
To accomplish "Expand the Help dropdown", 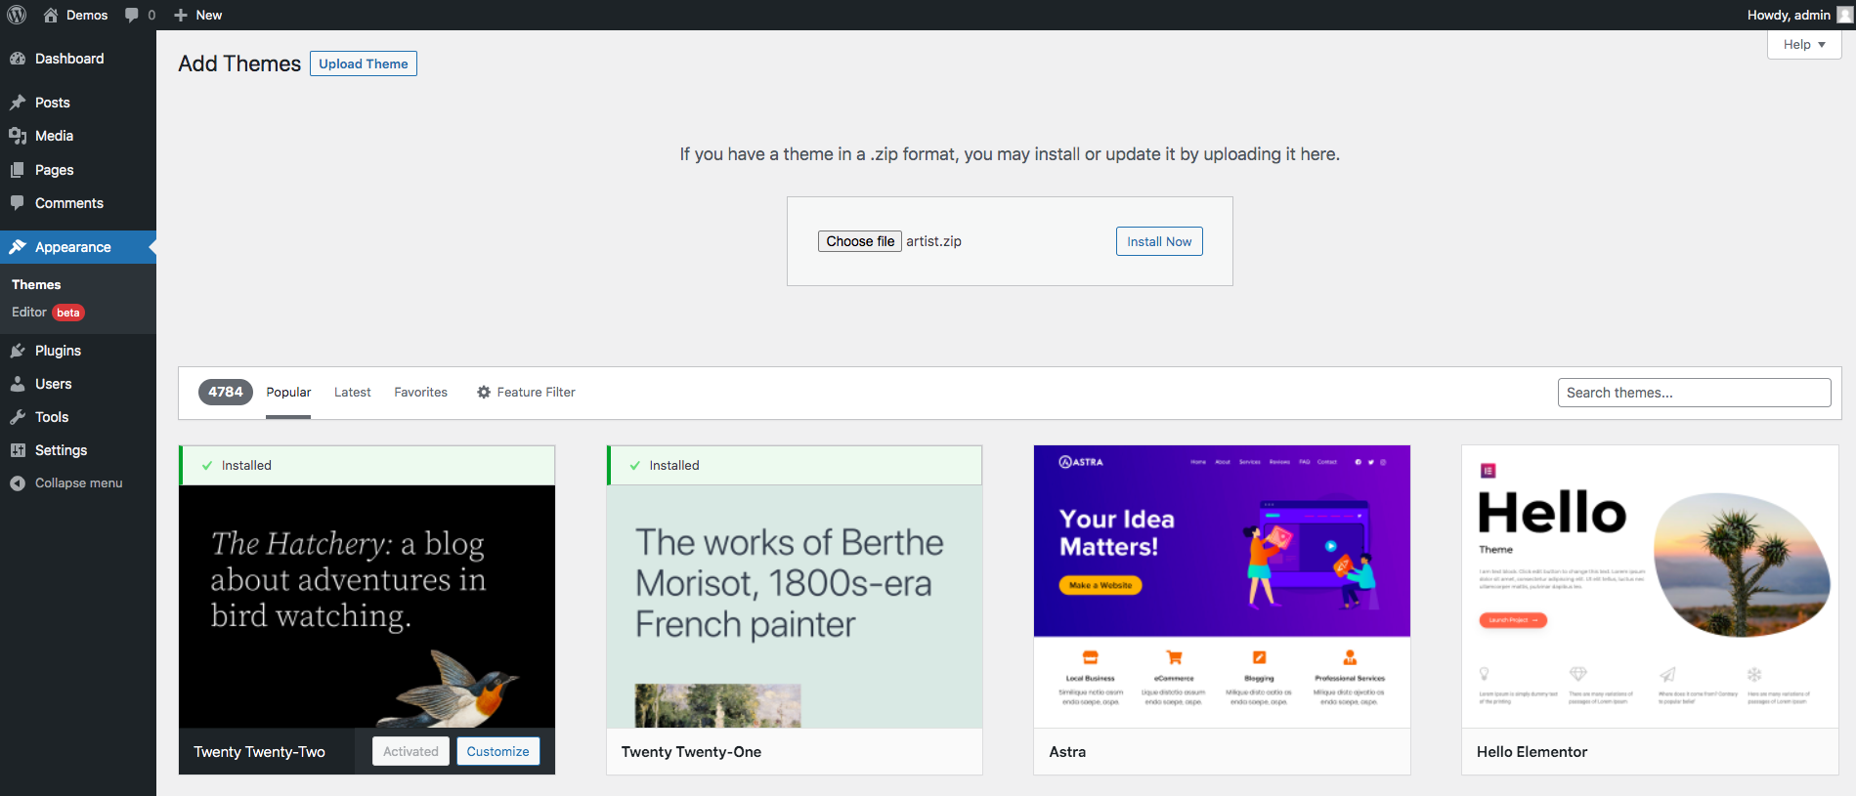I will tap(1804, 44).
